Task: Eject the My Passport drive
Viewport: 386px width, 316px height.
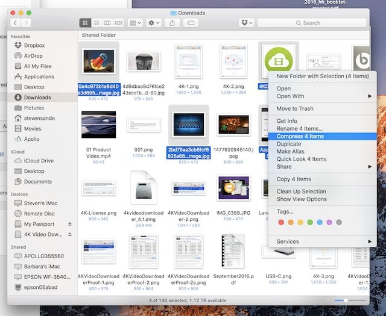Action: click(x=69, y=224)
